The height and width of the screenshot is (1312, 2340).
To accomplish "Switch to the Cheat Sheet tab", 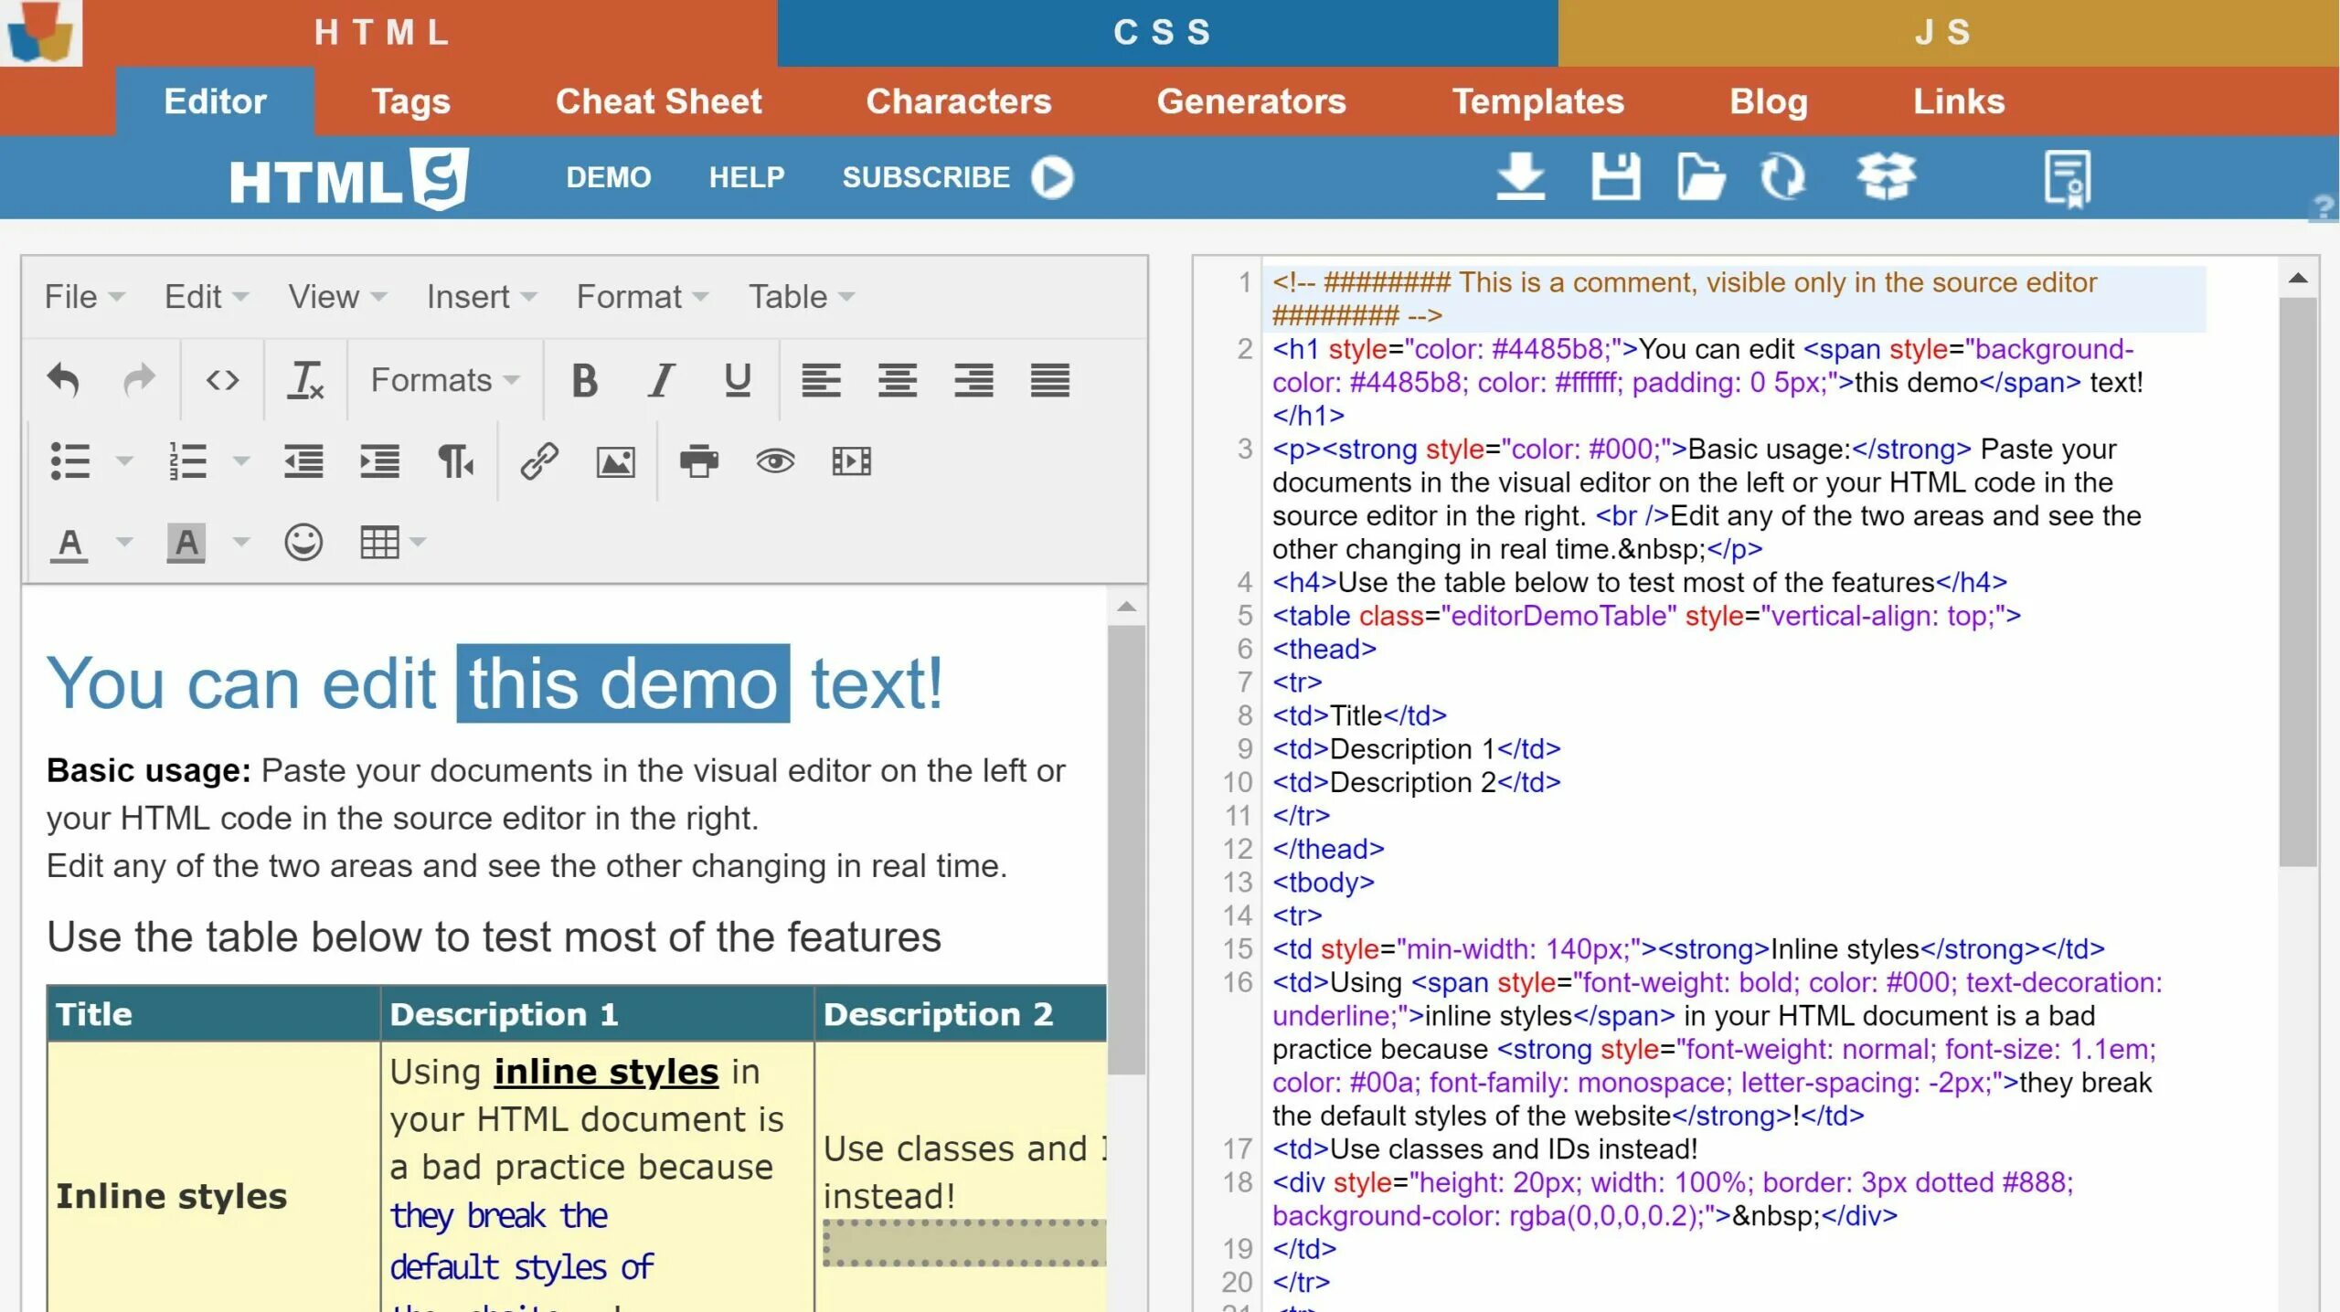I will point(658,101).
